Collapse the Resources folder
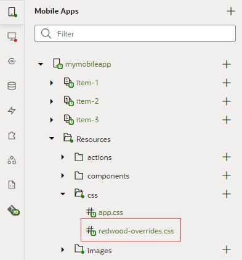 tap(52, 138)
